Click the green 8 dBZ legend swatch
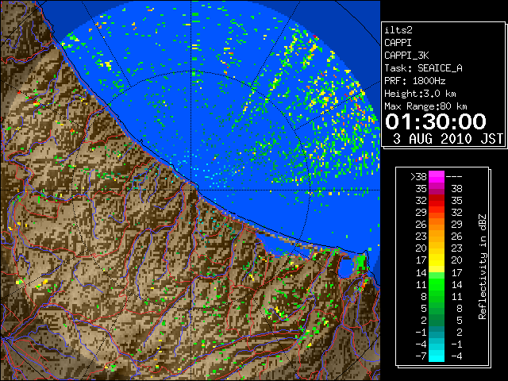Screen dimensions: 508x381 point(437,296)
